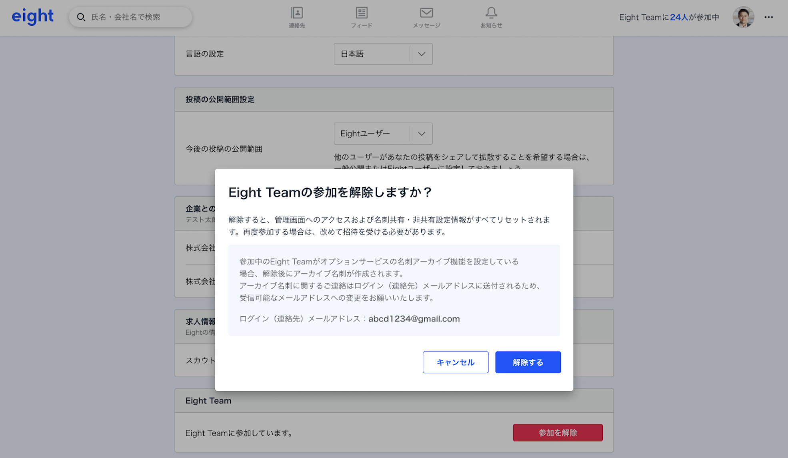Click キャンセル in the dialog
The width and height of the screenshot is (788, 458).
click(x=455, y=362)
